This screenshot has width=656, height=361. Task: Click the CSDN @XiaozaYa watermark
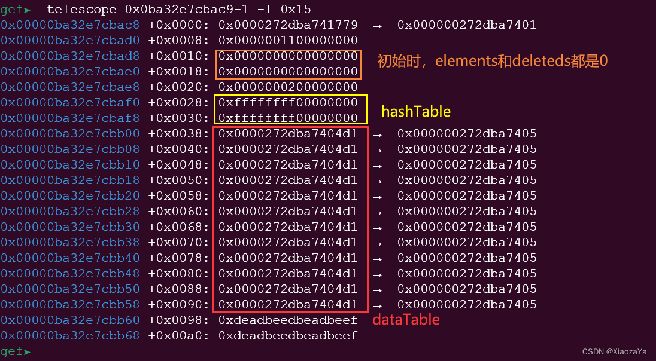pos(614,352)
